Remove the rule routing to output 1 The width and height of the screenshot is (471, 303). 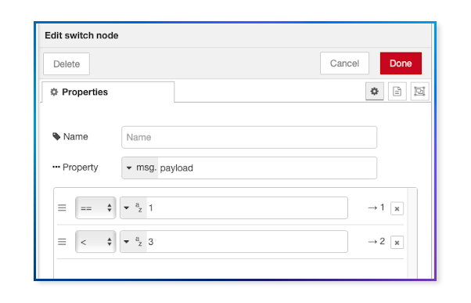397,208
